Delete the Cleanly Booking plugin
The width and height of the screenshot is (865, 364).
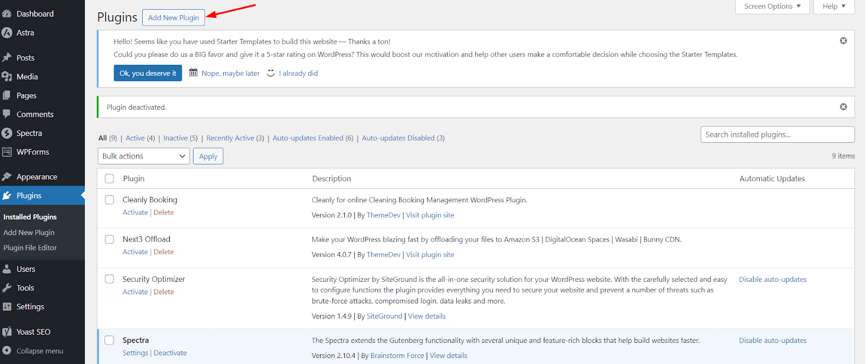click(x=164, y=213)
